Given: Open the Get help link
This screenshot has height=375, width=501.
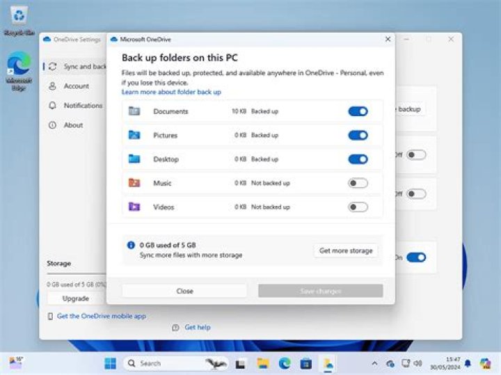Looking at the screenshot, I should click(x=198, y=328).
